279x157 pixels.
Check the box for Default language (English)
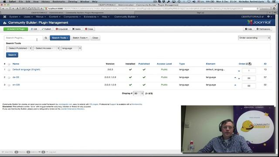coord(9,70)
